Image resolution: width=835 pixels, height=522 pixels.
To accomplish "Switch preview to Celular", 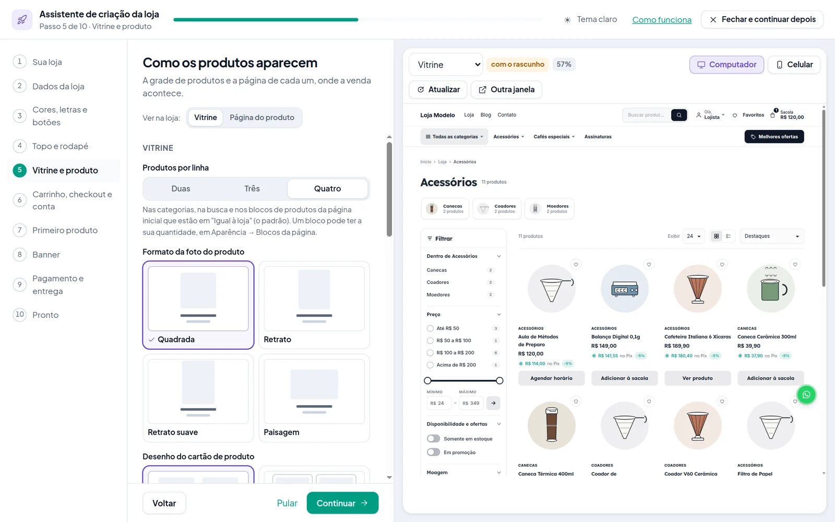I will (794, 65).
